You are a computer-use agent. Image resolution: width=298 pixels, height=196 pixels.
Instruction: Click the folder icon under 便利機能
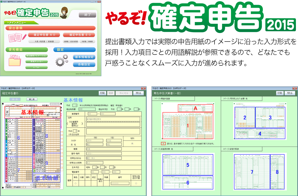pos(15,60)
